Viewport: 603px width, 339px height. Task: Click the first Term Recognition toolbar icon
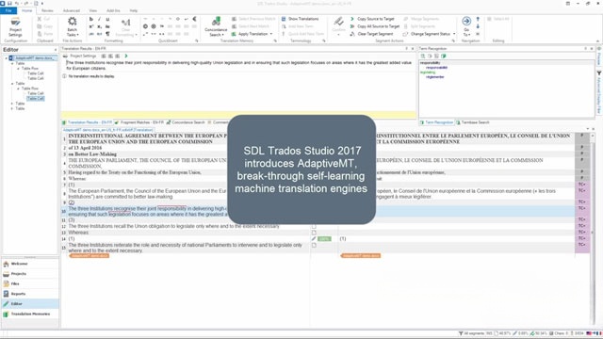pos(423,56)
